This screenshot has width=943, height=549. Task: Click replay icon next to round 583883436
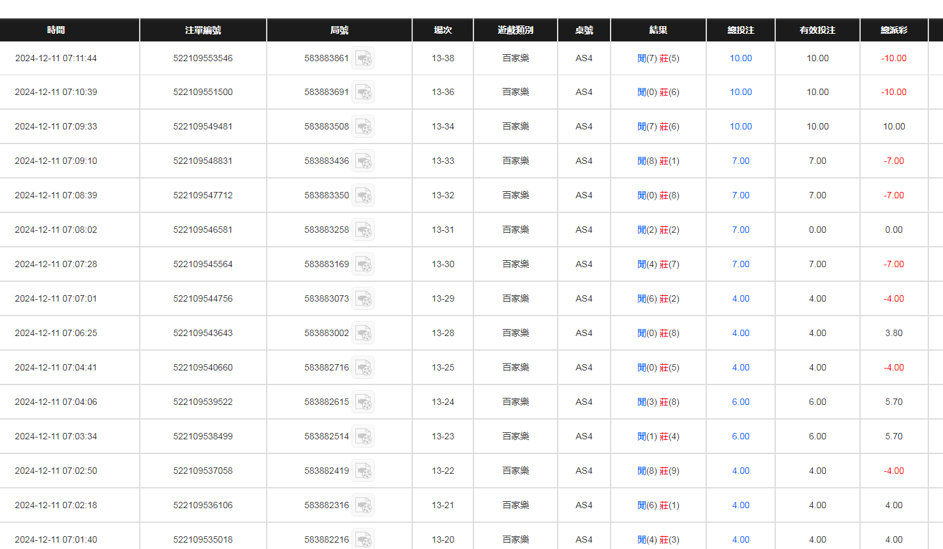[364, 161]
